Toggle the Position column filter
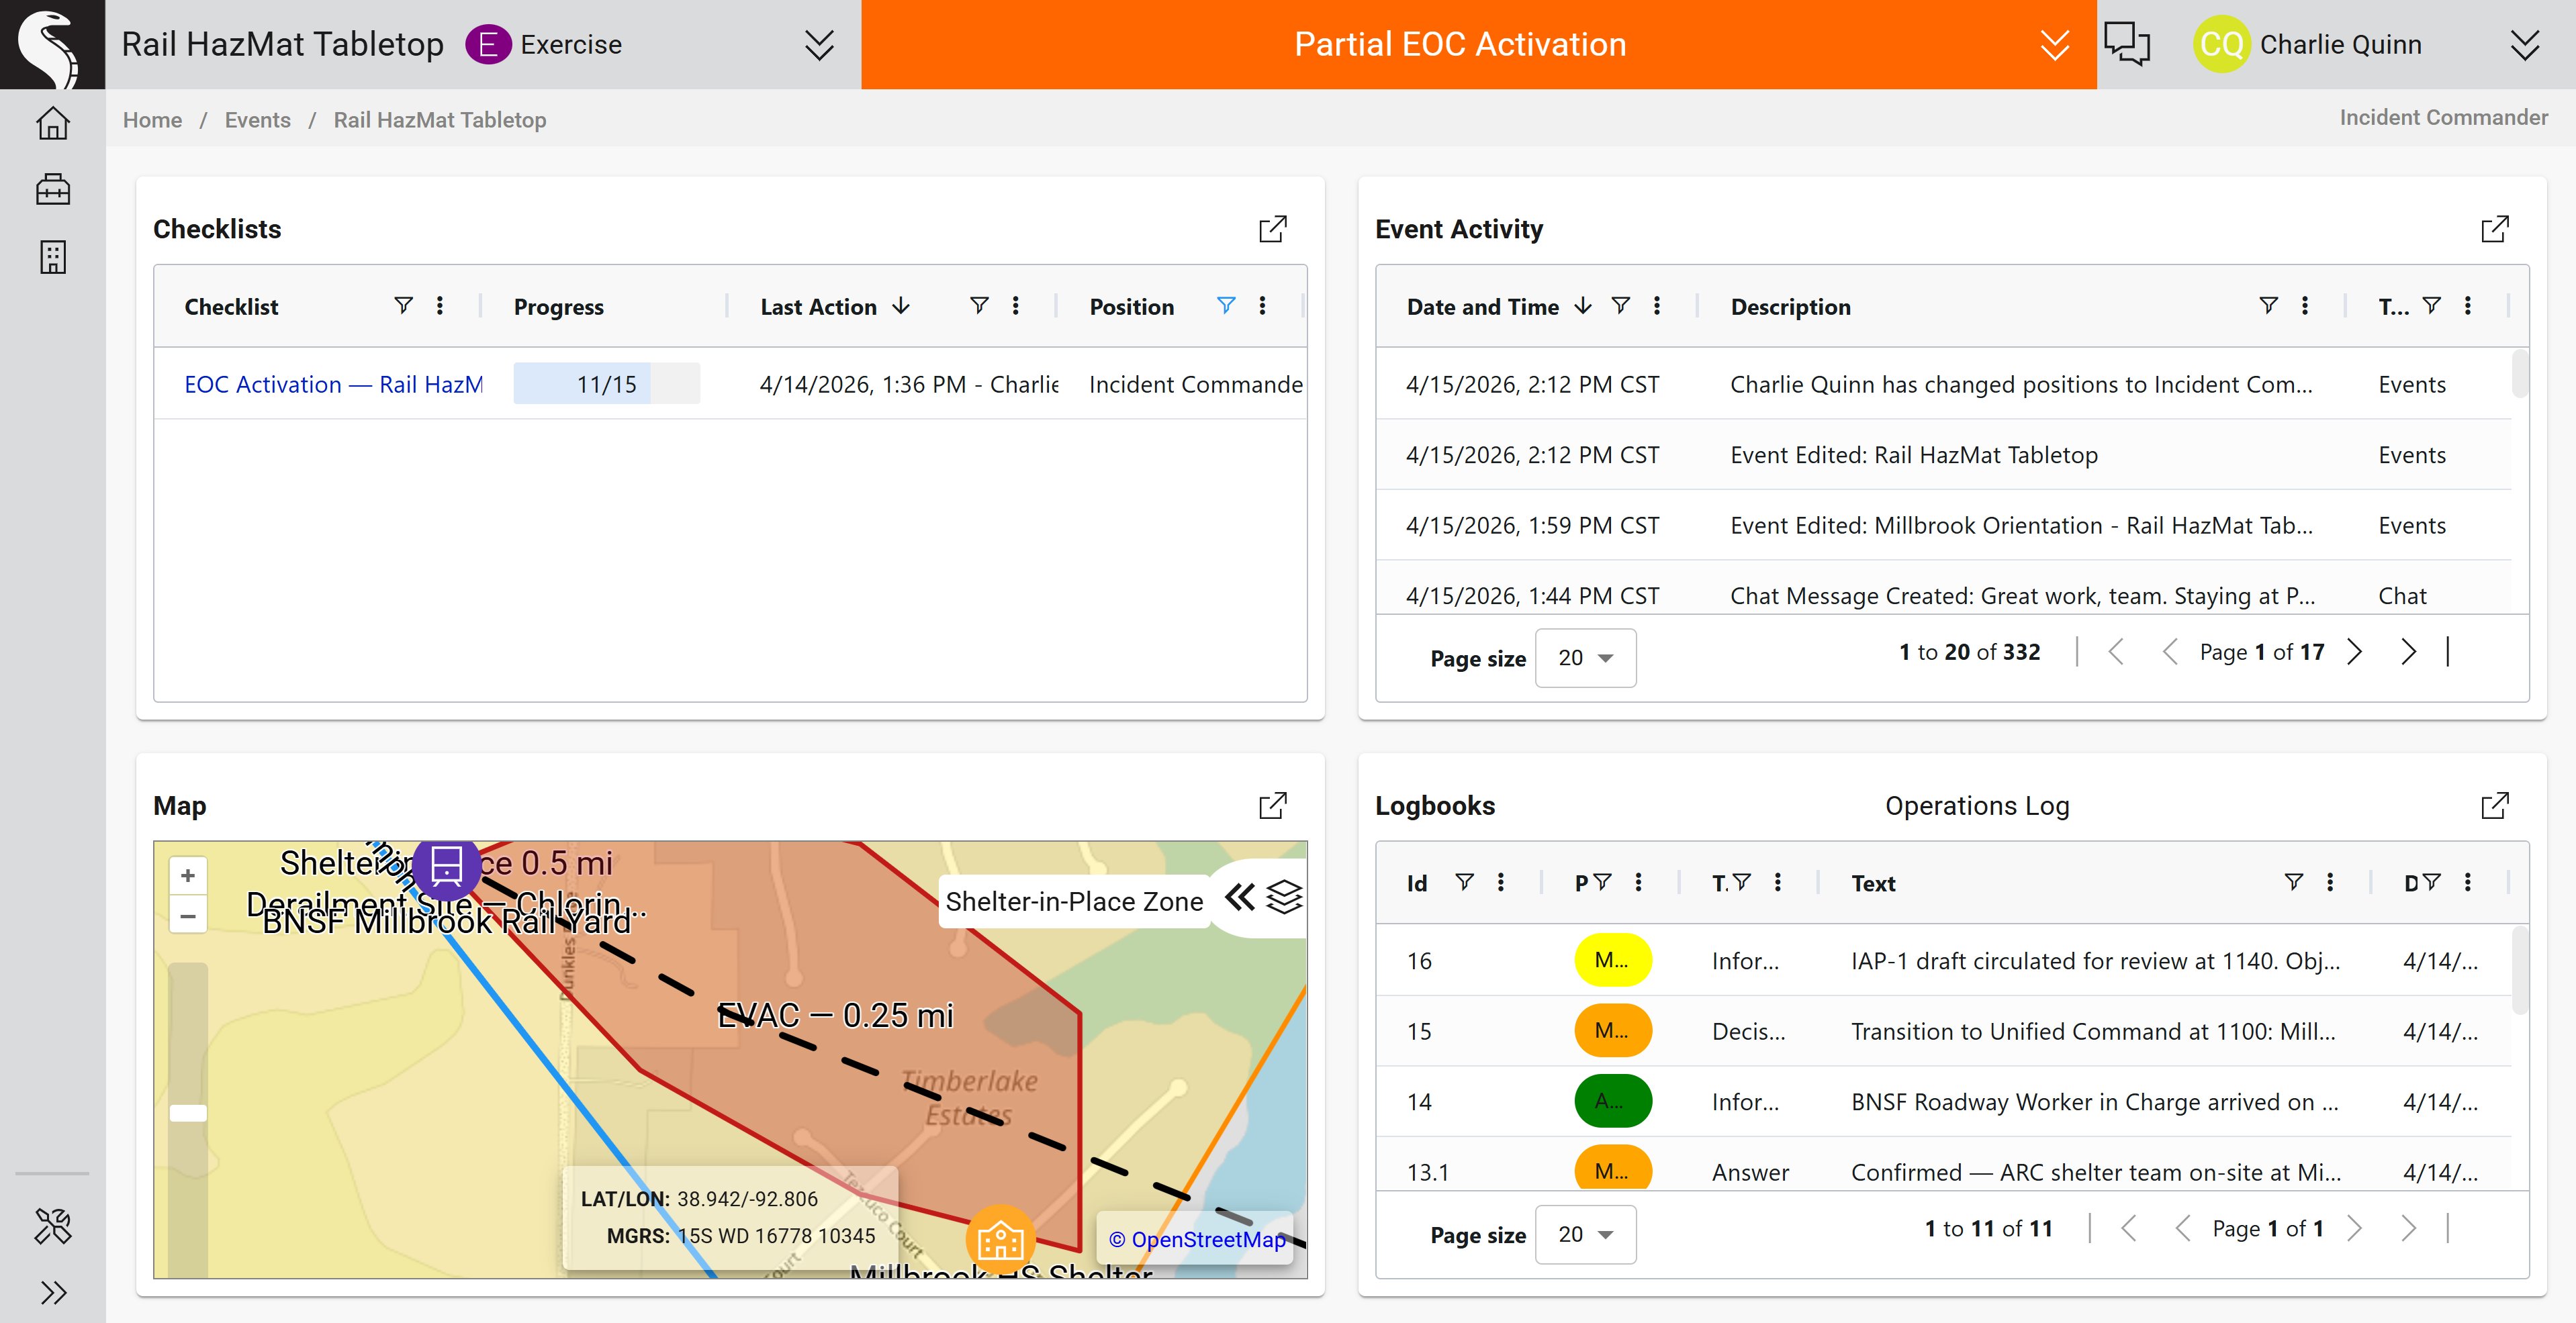This screenshot has height=1323, width=2576. [1226, 306]
